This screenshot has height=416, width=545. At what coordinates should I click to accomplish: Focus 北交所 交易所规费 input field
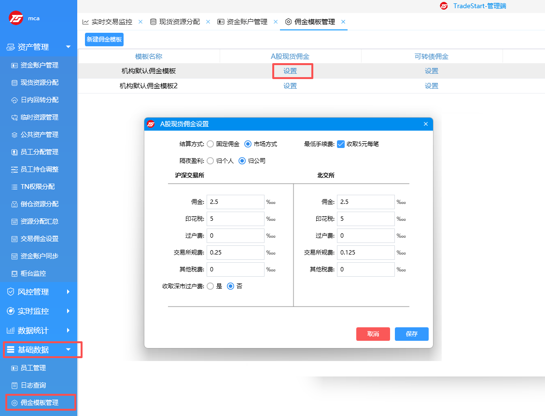365,253
